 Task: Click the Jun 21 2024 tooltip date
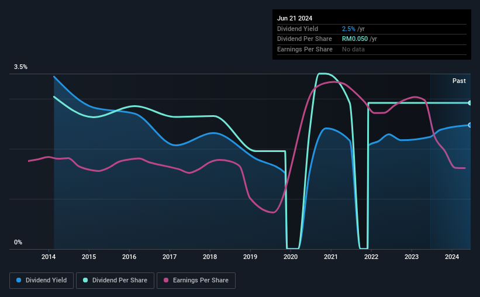pyautogui.click(x=295, y=18)
